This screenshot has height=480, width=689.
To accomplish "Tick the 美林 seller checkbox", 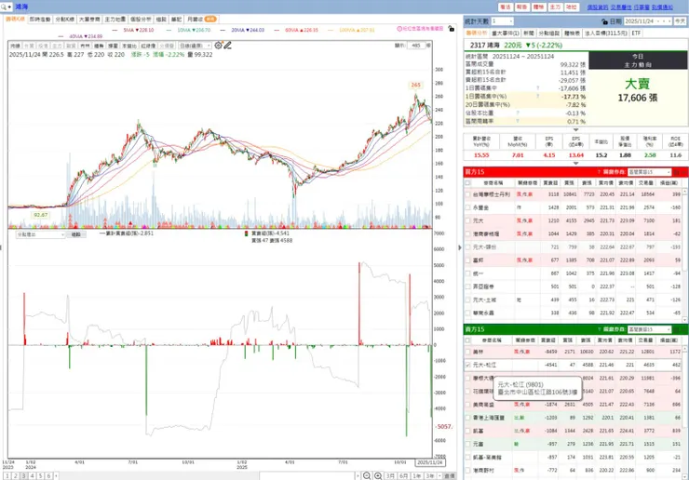I will click(468, 352).
